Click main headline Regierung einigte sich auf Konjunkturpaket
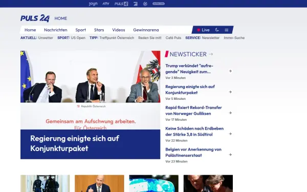 (x=75, y=143)
